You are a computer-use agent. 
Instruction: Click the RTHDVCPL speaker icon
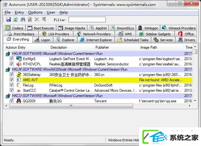19,64
